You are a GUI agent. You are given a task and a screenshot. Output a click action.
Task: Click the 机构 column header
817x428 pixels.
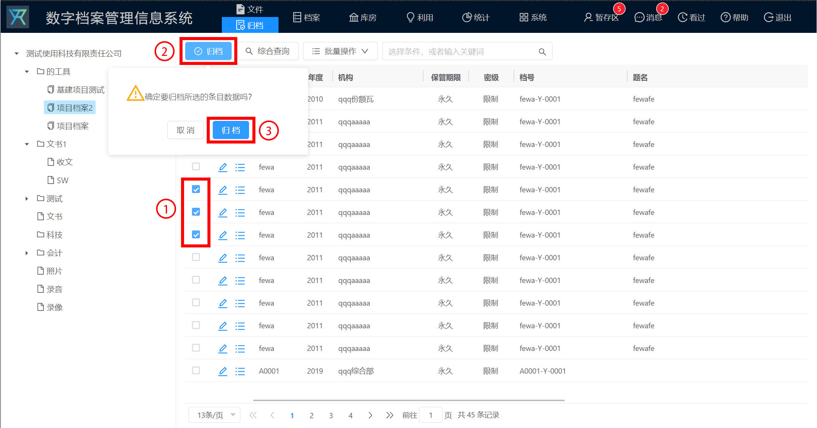(345, 77)
